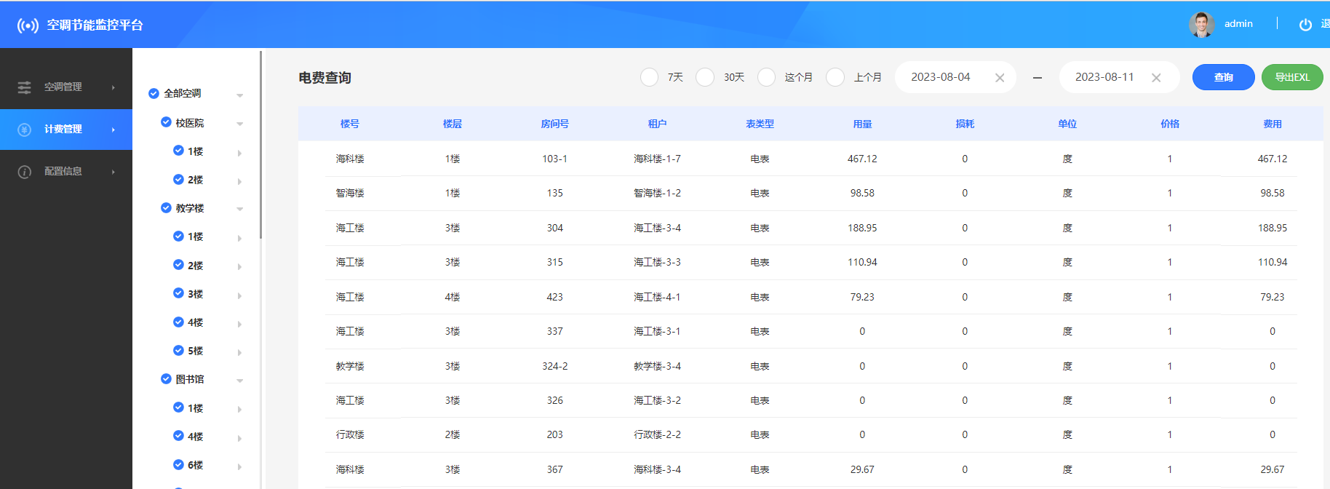Collapse the 校医院 tree node
Image resolution: width=1330 pixels, height=489 pixels.
(239, 124)
